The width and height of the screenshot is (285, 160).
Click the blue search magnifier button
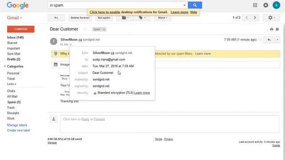point(195,5)
